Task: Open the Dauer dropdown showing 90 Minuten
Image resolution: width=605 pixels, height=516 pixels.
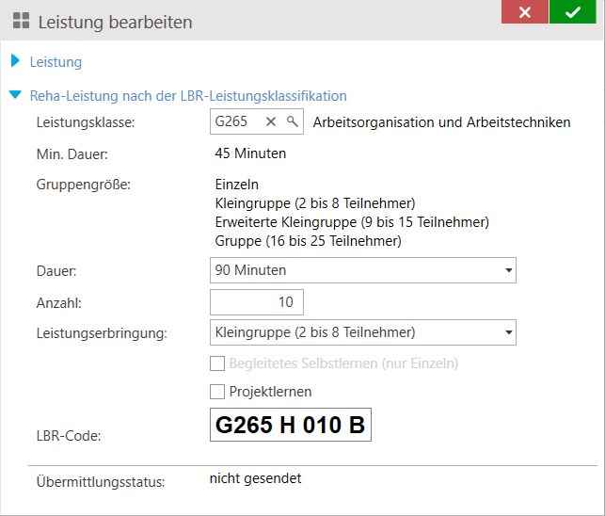Action: point(362,270)
